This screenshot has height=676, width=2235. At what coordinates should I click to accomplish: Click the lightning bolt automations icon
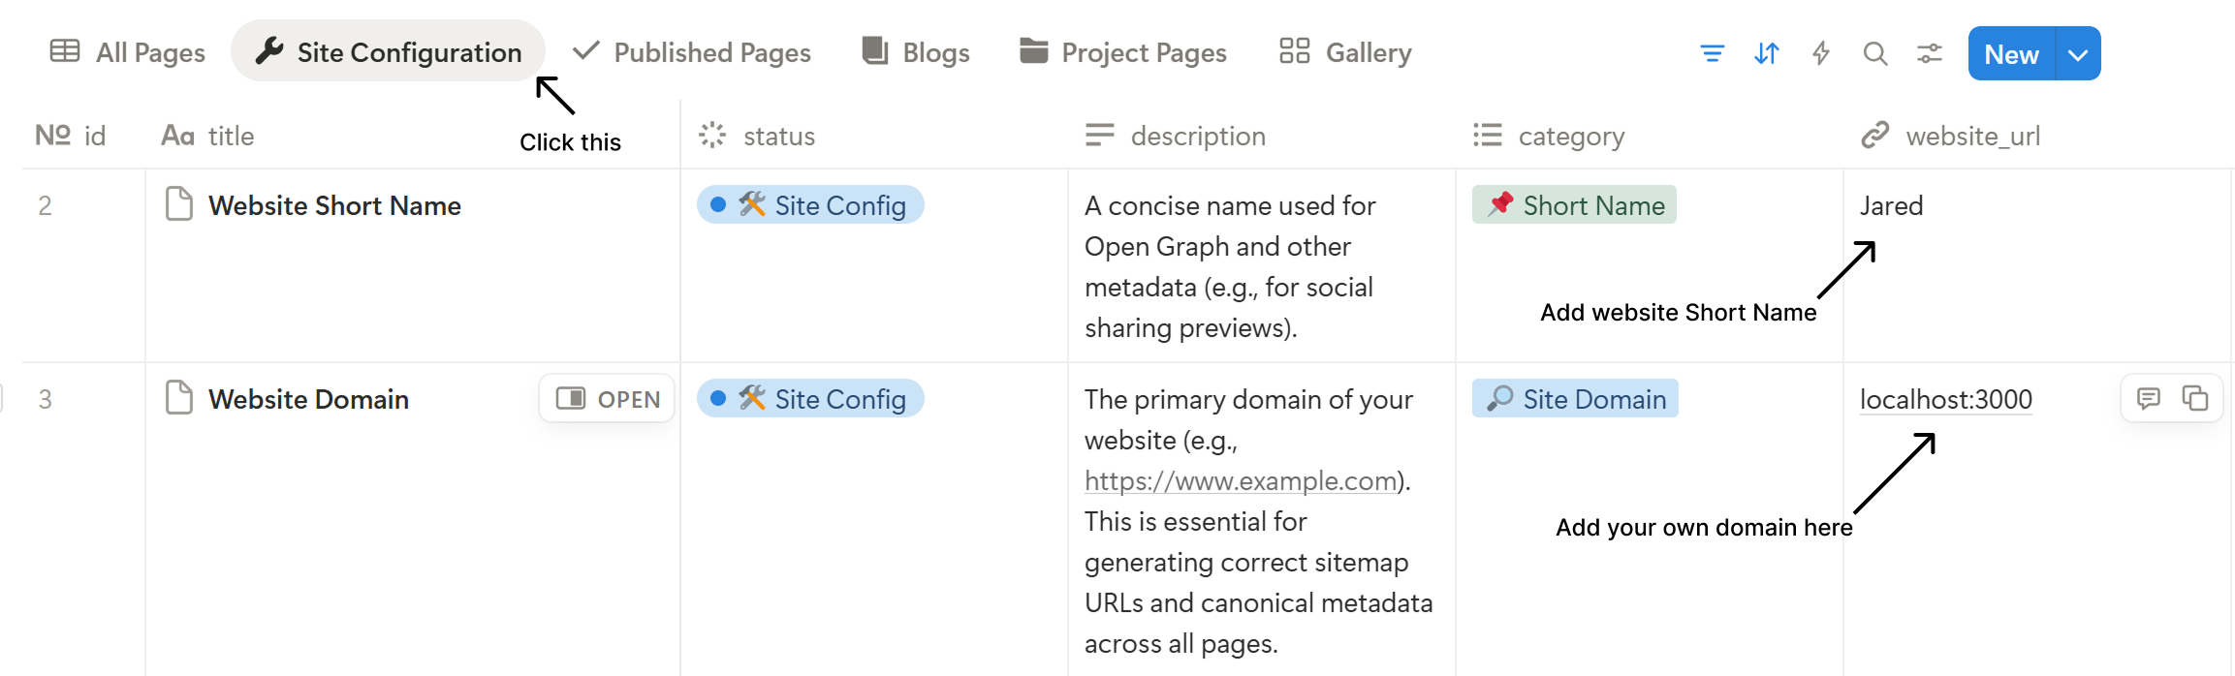(x=1821, y=53)
